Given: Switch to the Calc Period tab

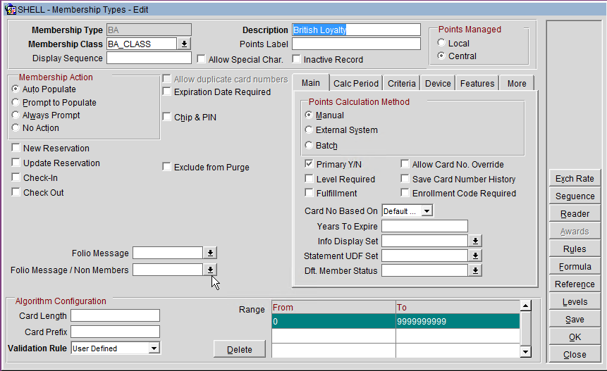Looking at the screenshot, I should 356,83.
